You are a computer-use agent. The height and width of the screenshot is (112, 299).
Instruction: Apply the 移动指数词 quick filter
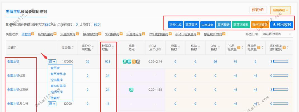pos(90,34)
